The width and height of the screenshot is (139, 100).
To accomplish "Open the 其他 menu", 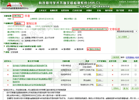I will (x=99, y=11).
